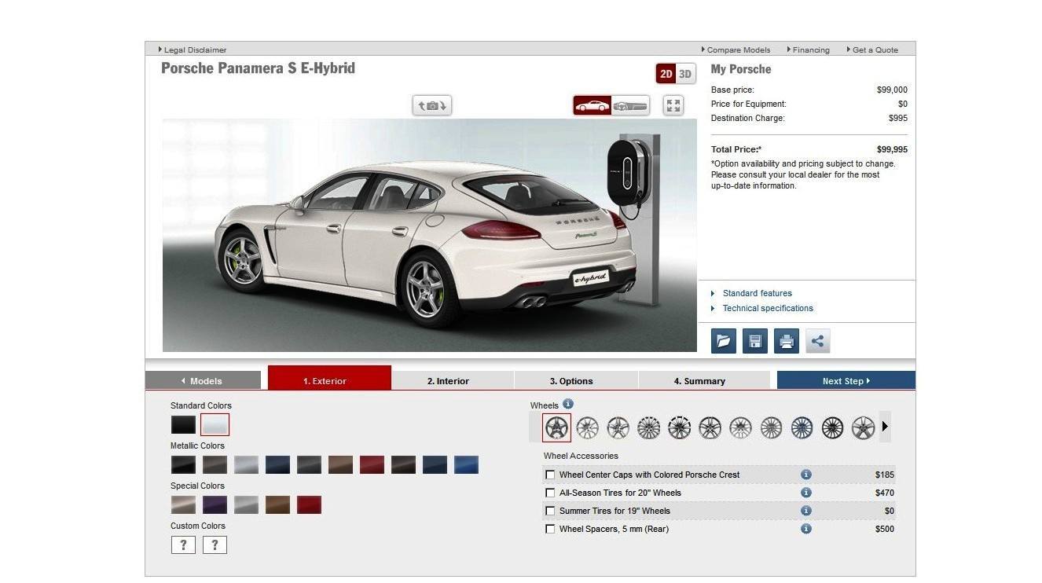Select the second wheel design thumbnail

pos(587,427)
